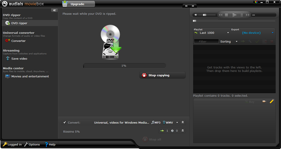This screenshot has height=149, width=281.
Task: Collapse the Convert row with chevron
Action: pyautogui.click(x=182, y=122)
